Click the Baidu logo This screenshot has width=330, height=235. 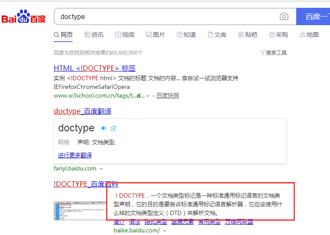[x=23, y=16]
